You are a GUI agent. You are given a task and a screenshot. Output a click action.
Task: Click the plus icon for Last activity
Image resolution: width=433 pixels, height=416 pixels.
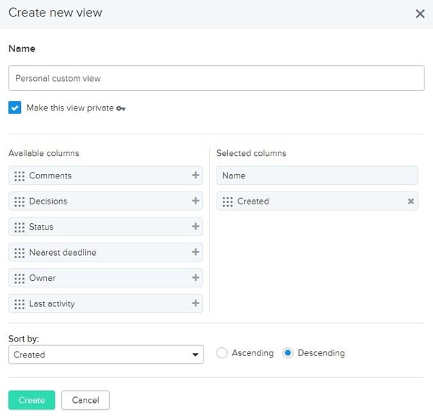tap(195, 303)
